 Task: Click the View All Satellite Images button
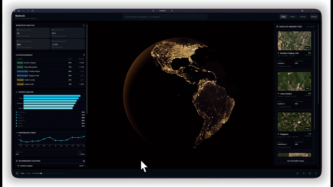point(295,161)
